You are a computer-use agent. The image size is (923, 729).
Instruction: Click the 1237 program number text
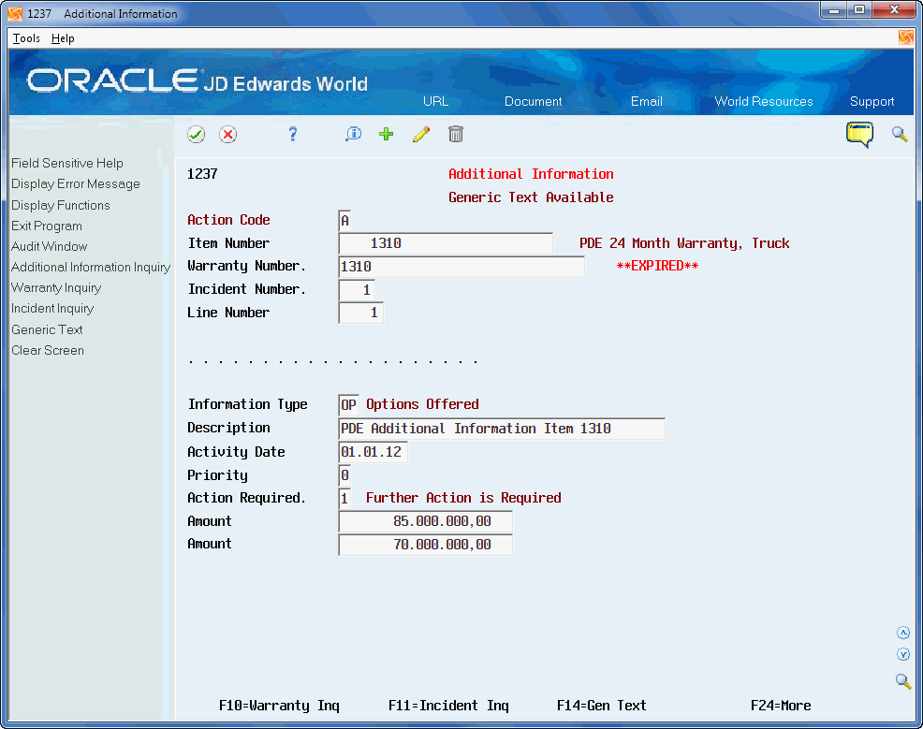202,174
